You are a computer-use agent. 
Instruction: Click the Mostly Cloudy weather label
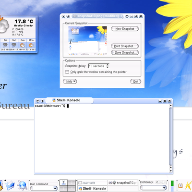(23, 25)
